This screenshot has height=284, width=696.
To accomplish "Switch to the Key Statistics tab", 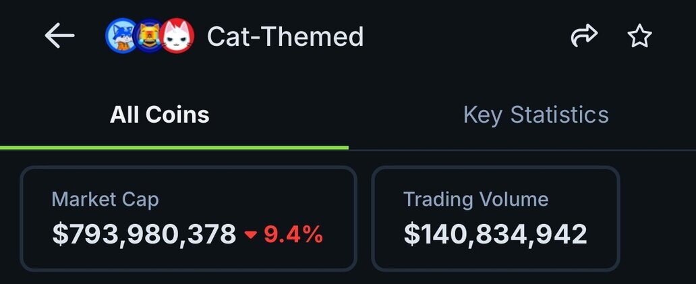I will (x=535, y=115).
